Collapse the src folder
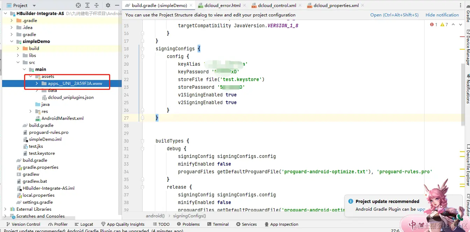470x232 pixels. pyautogui.click(x=18, y=63)
